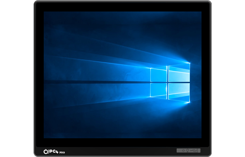Click the IPC4 PRO logo

coord(54,151)
